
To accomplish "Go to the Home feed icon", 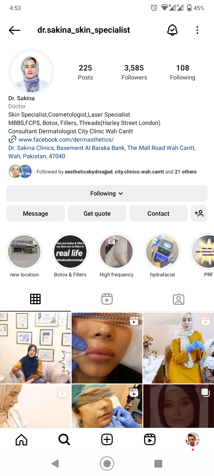I will 21,439.
